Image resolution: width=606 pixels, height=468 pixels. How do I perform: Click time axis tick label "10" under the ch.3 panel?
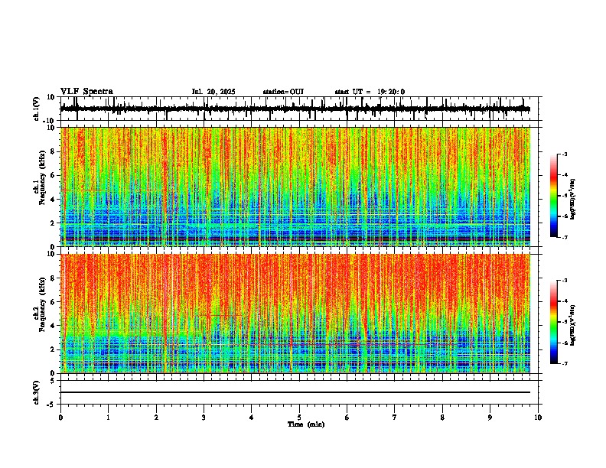click(x=538, y=418)
